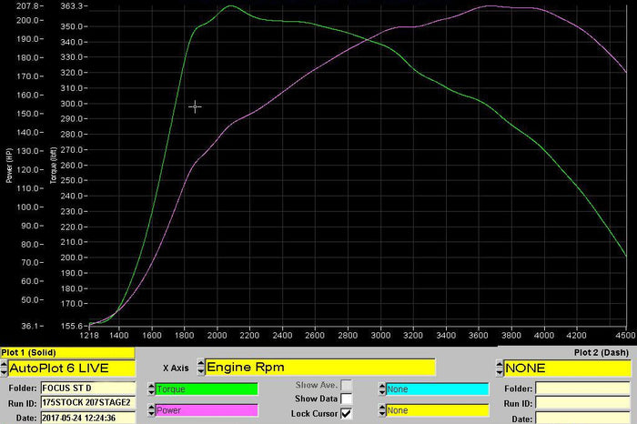Image resolution: width=637 pixels, height=424 pixels.
Task: Open the AutoPlot 6 LIVE plot selector
Action: pos(71,368)
